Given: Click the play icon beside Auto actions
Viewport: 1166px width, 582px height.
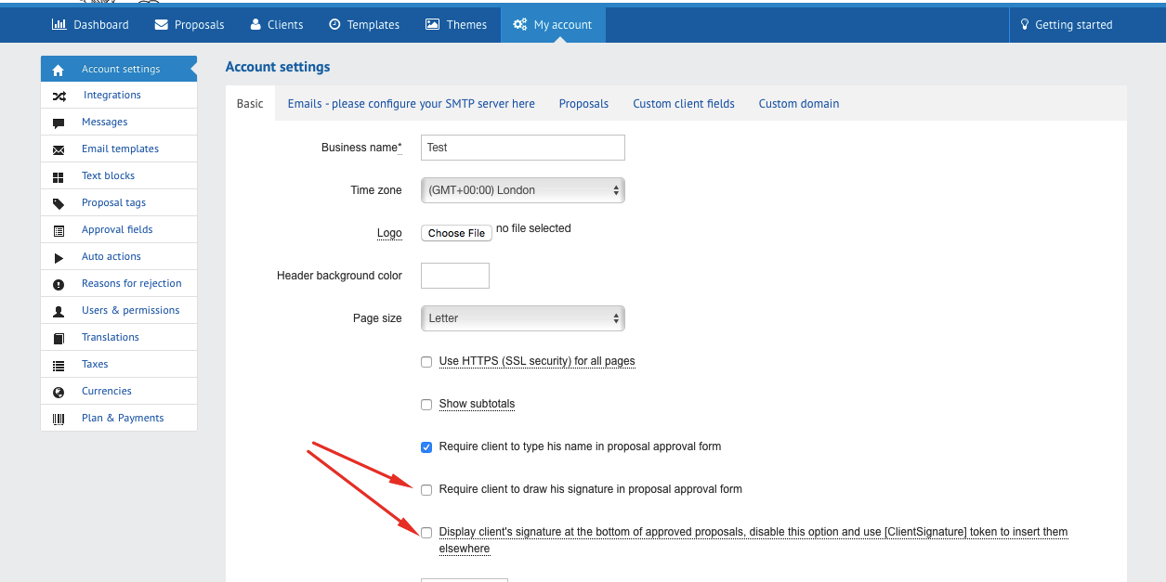Looking at the screenshot, I should pos(59,257).
